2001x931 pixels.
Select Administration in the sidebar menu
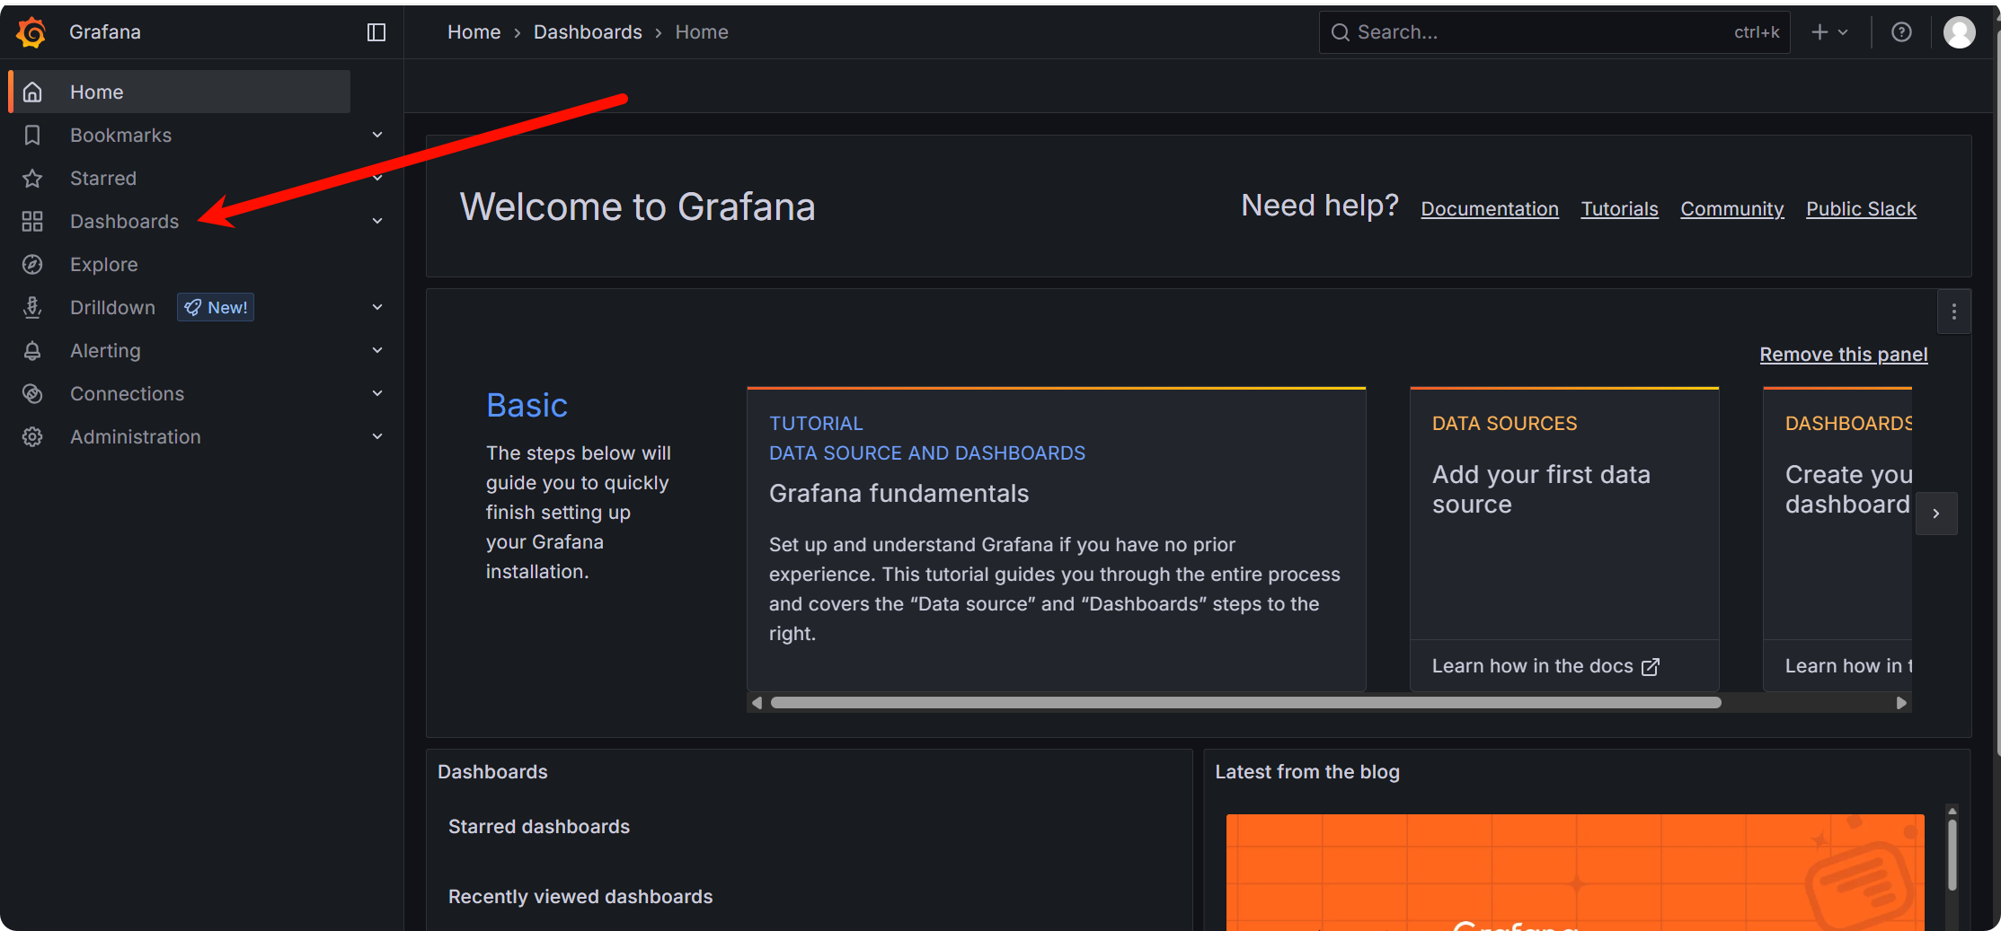pos(136,436)
